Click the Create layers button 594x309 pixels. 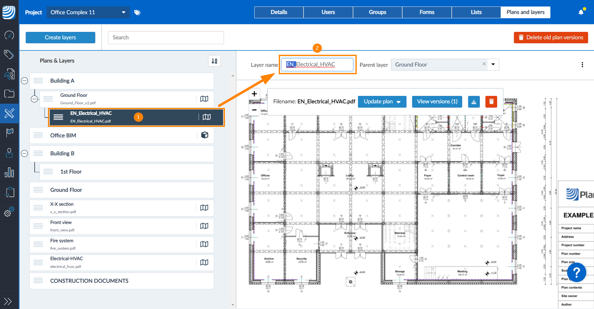coord(60,37)
